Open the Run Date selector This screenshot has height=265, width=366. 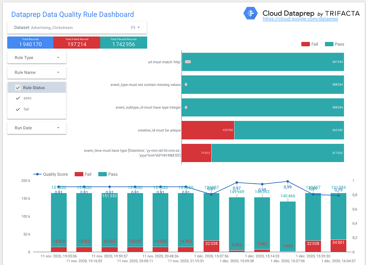tap(58, 128)
